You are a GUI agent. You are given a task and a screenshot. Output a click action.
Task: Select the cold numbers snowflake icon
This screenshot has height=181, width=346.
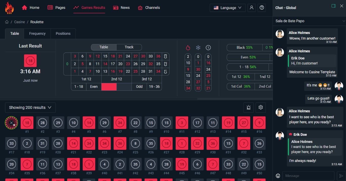click(198, 48)
